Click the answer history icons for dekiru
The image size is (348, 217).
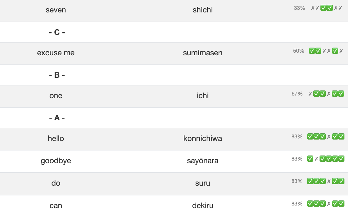coord(326,204)
